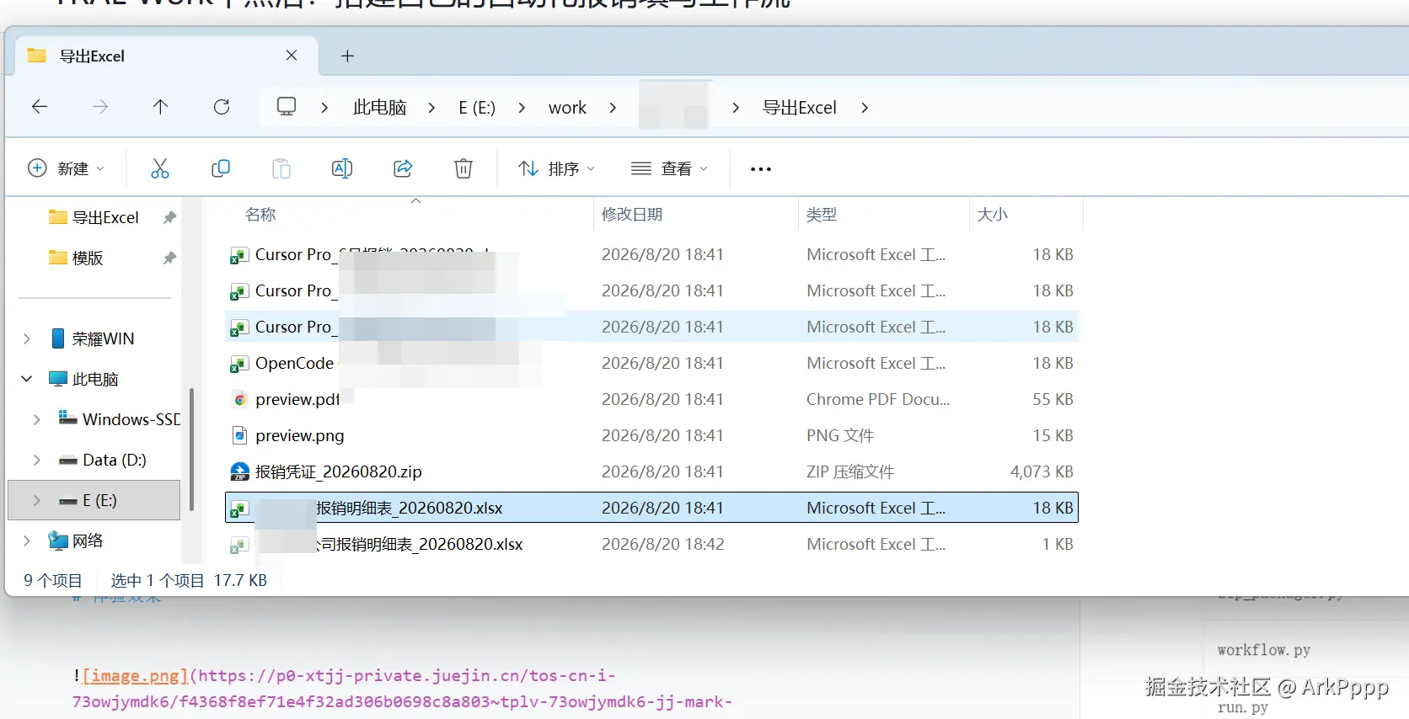The width and height of the screenshot is (1409, 719).
Task: Click 导出Excel in the address breadcrumb
Action: pyautogui.click(x=800, y=108)
